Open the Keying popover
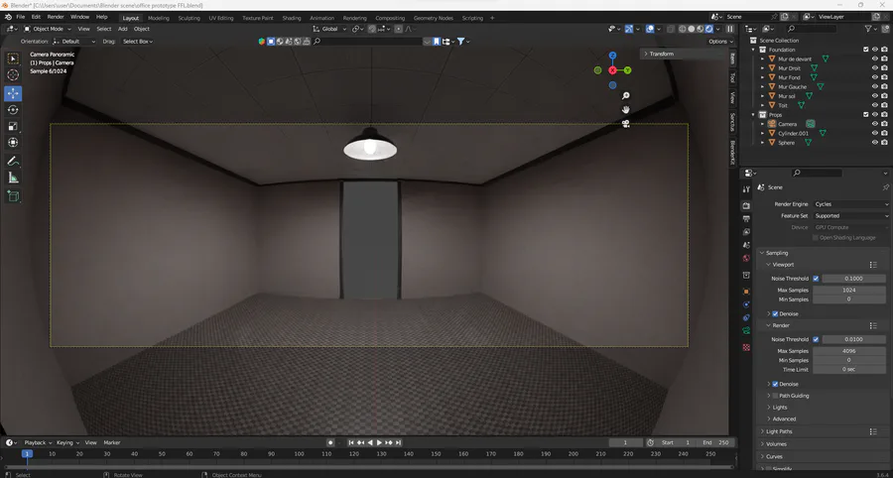Image resolution: width=893 pixels, height=478 pixels. [x=67, y=442]
